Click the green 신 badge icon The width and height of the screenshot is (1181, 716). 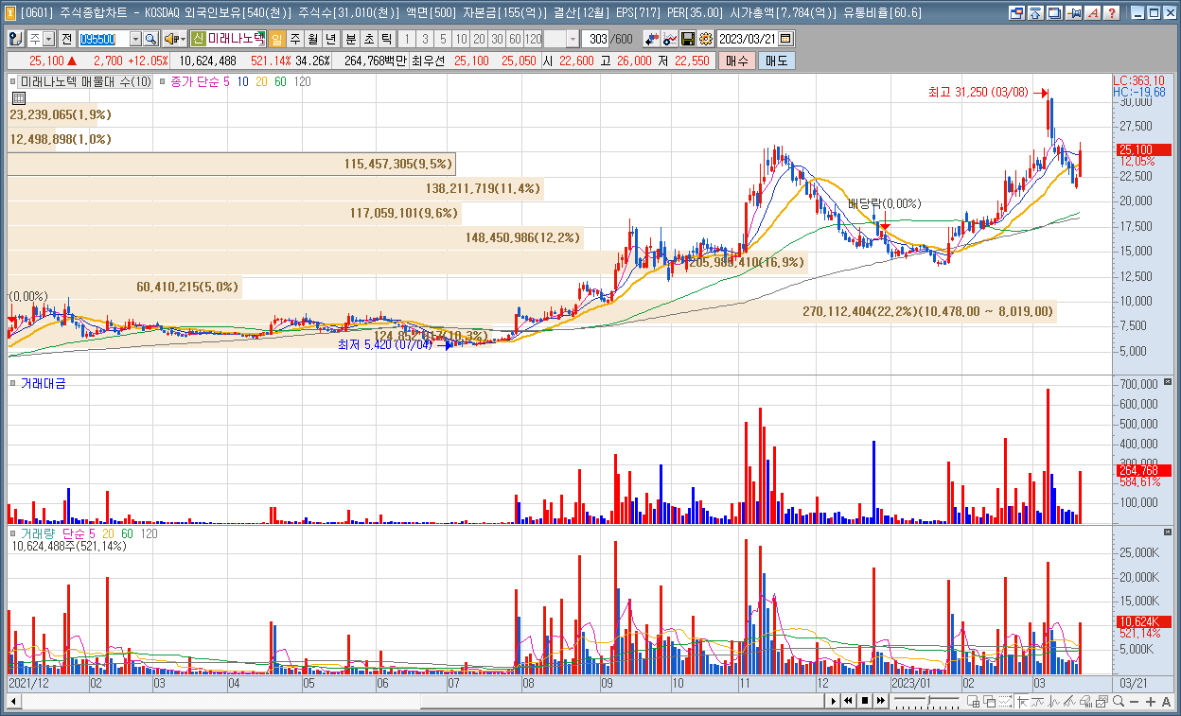coord(198,39)
